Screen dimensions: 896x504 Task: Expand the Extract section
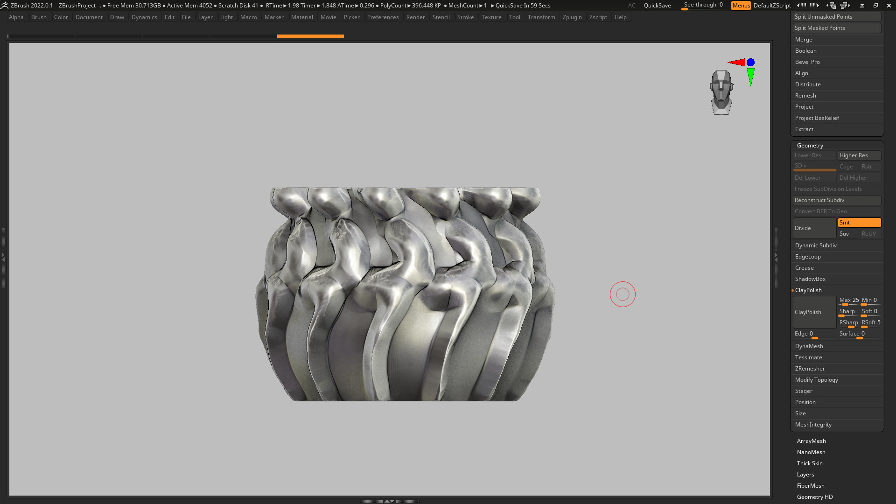[804, 129]
